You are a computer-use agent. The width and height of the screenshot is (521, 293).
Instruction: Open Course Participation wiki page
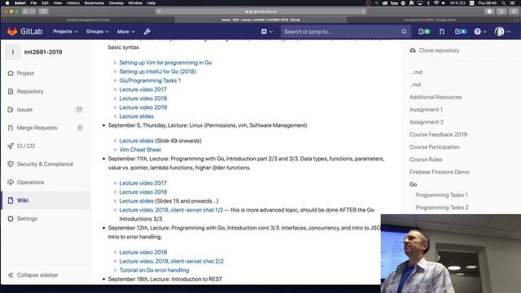tap(434, 146)
